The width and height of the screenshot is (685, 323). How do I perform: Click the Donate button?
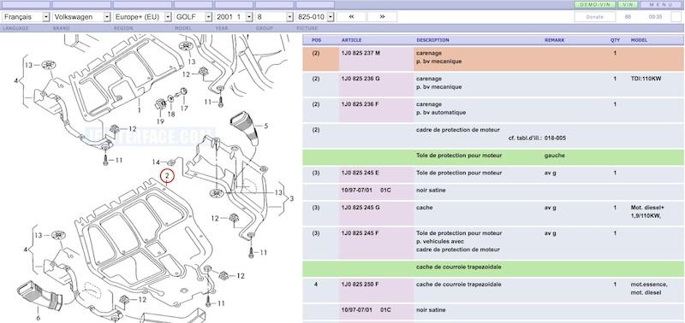[594, 16]
